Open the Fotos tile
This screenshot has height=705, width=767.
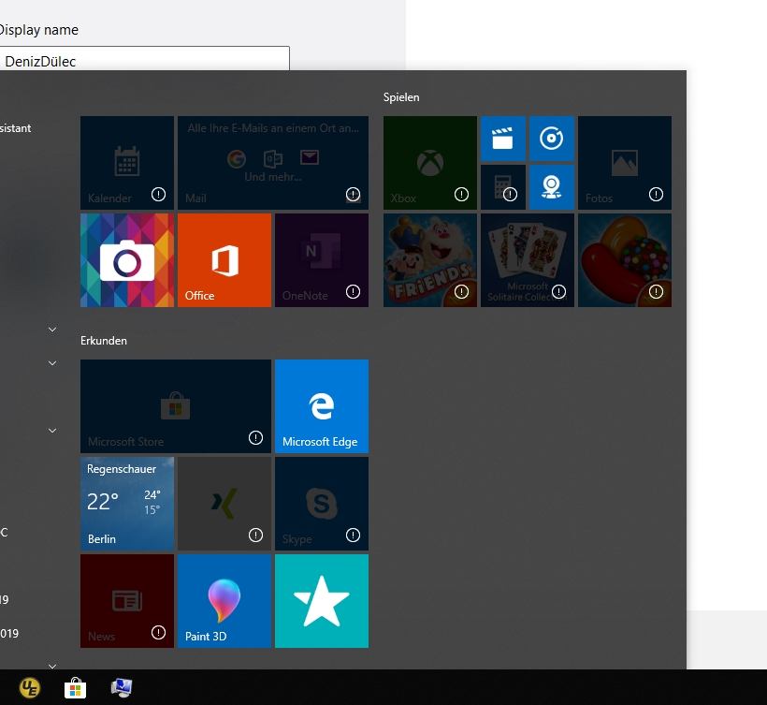[x=625, y=163]
